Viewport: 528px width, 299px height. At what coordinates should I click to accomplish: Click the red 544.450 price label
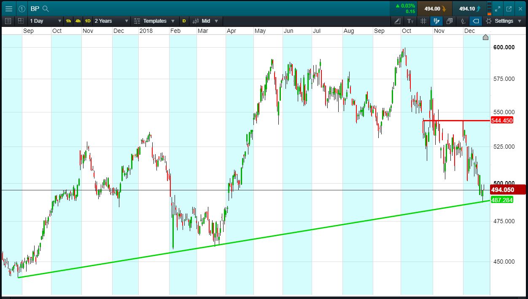click(x=502, y=120)
